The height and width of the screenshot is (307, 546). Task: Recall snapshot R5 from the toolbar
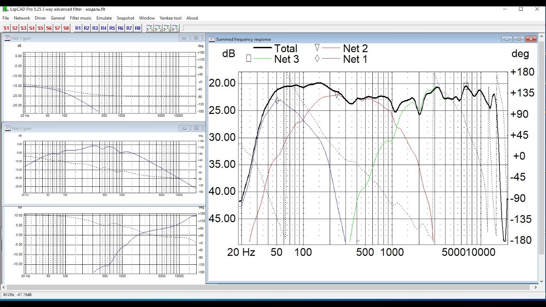click(112, 28)
